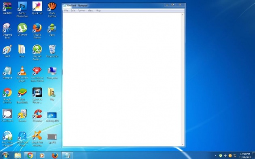Select the Adobe Photoshop desktop shortcut
This screenshot has height=159, width=255.
coord(22,9)
